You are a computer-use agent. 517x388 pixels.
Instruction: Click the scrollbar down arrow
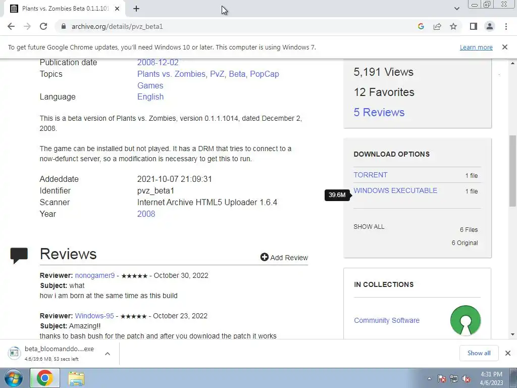coord(512,334)
